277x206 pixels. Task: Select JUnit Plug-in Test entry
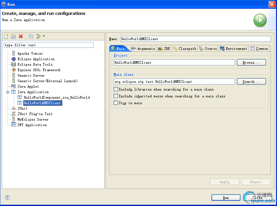point(35,114)
